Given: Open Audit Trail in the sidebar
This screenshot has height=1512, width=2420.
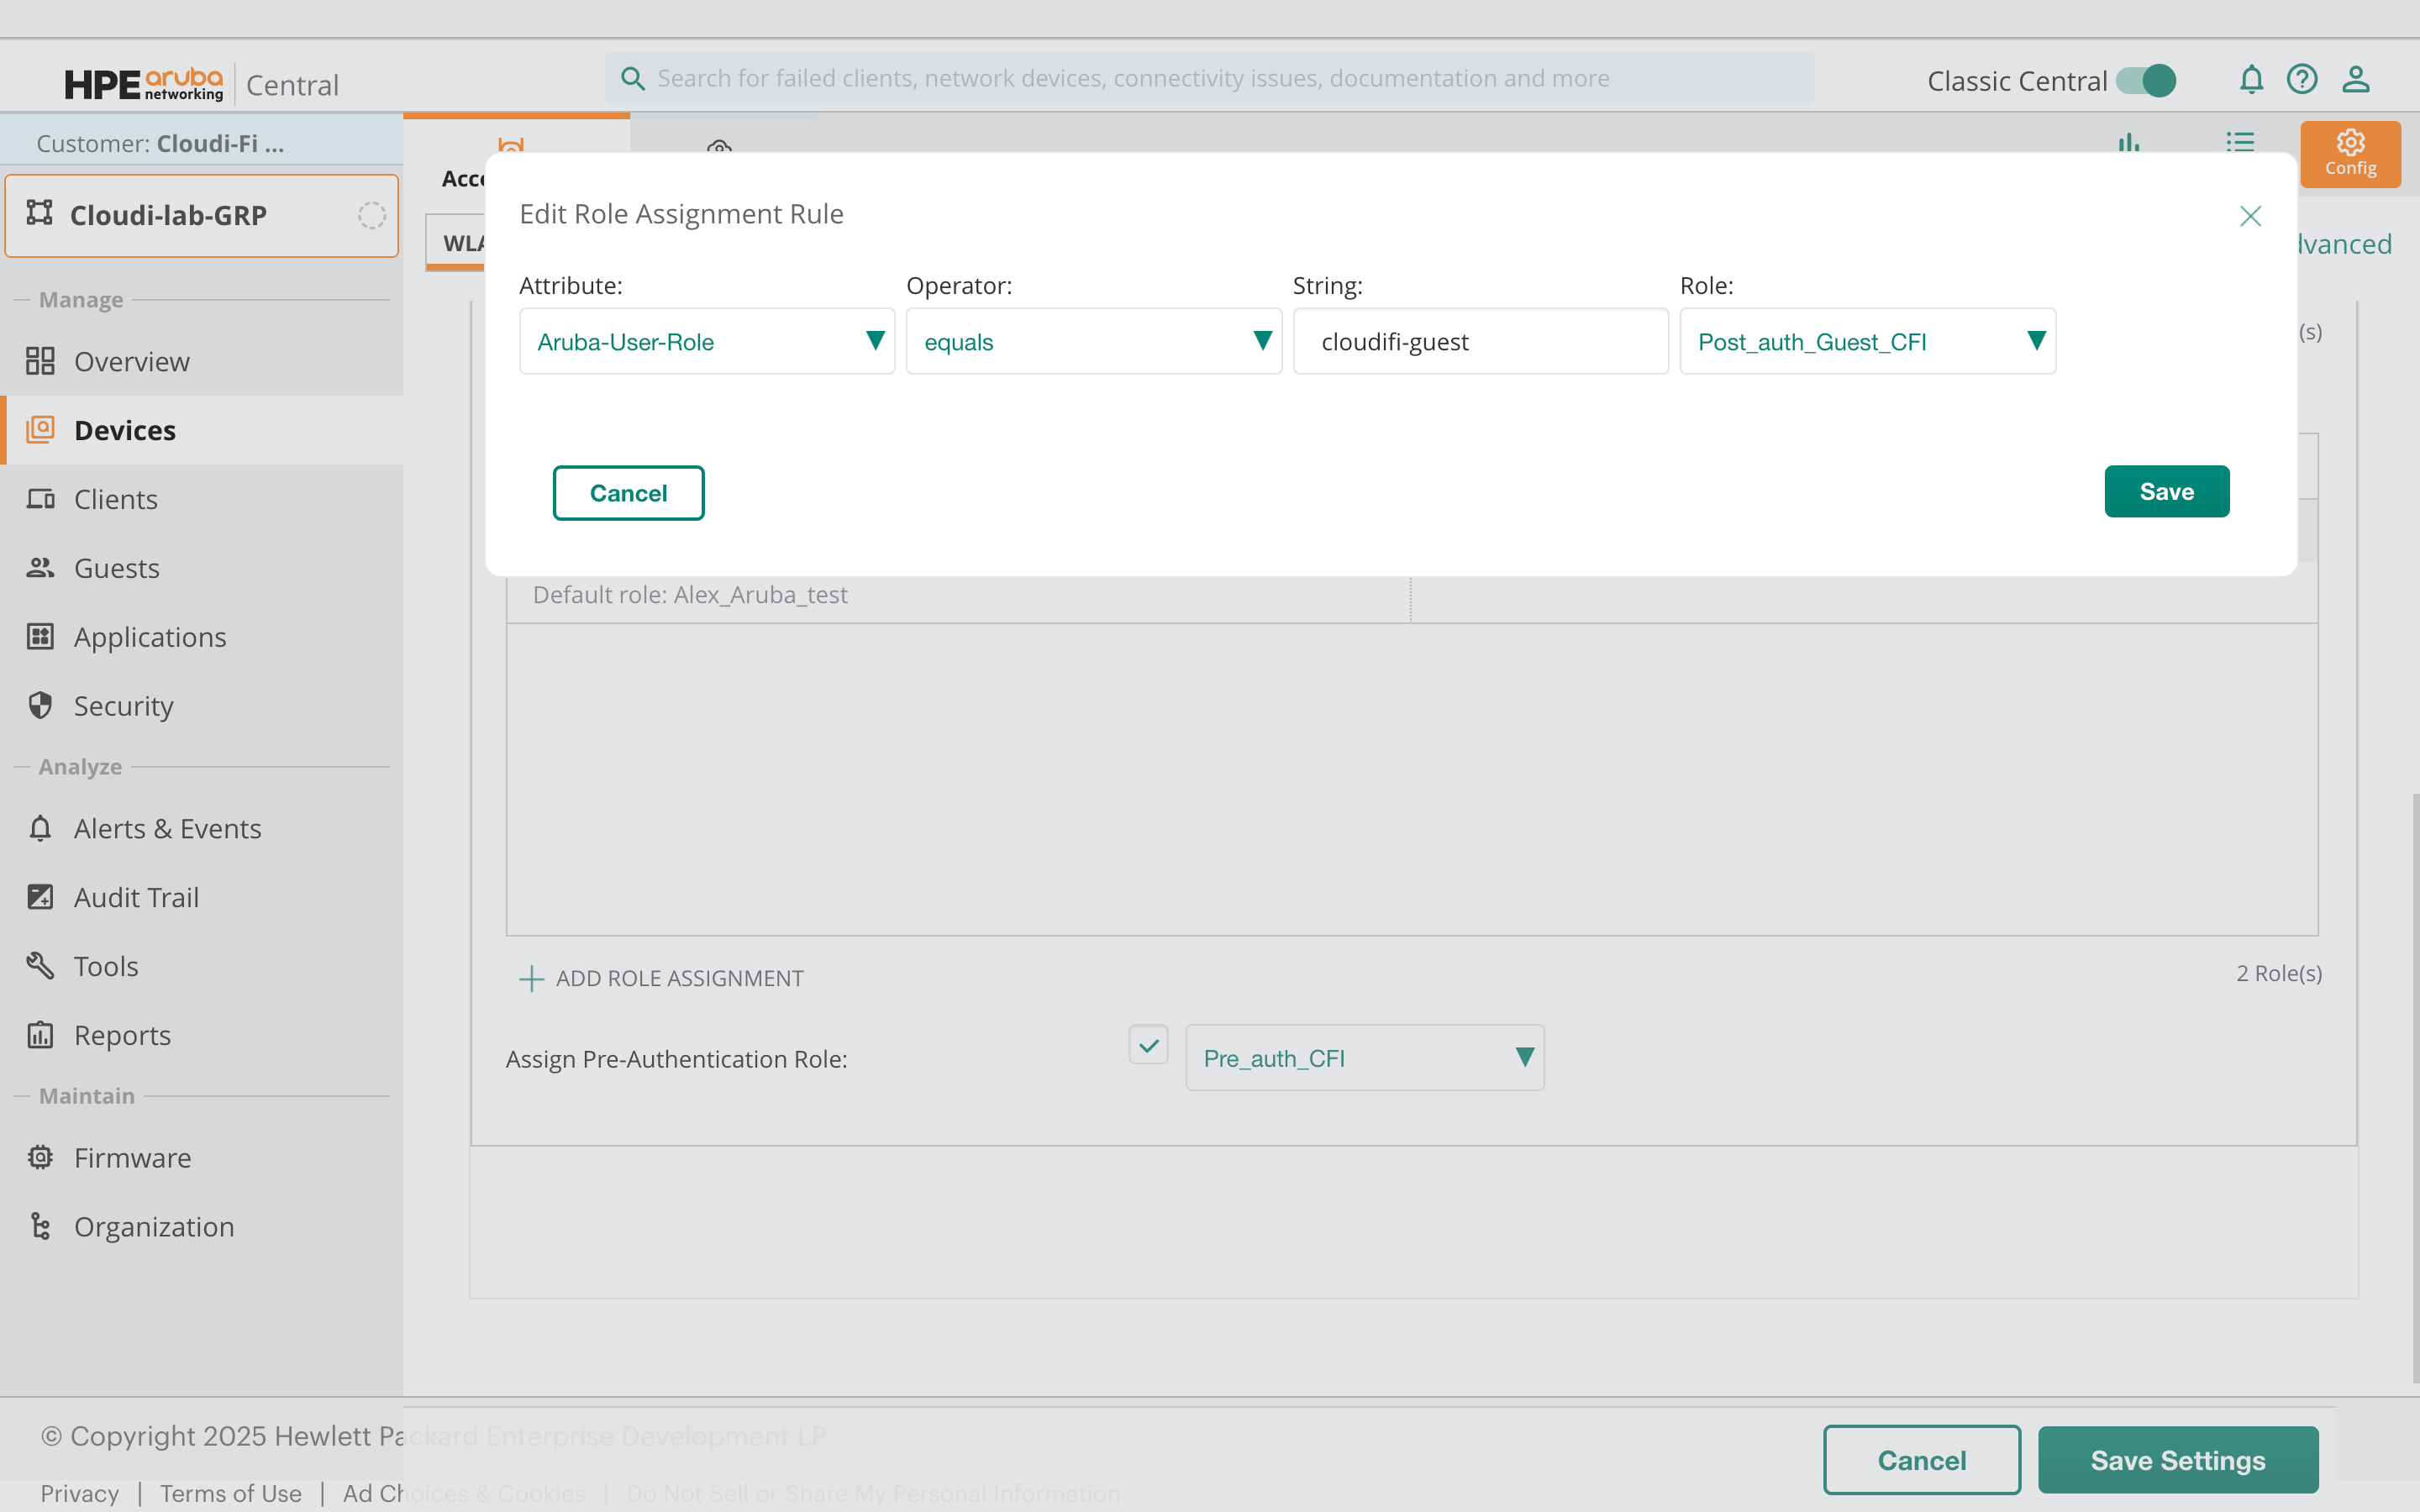Looking at the screenshot, I should click(136, 897).
